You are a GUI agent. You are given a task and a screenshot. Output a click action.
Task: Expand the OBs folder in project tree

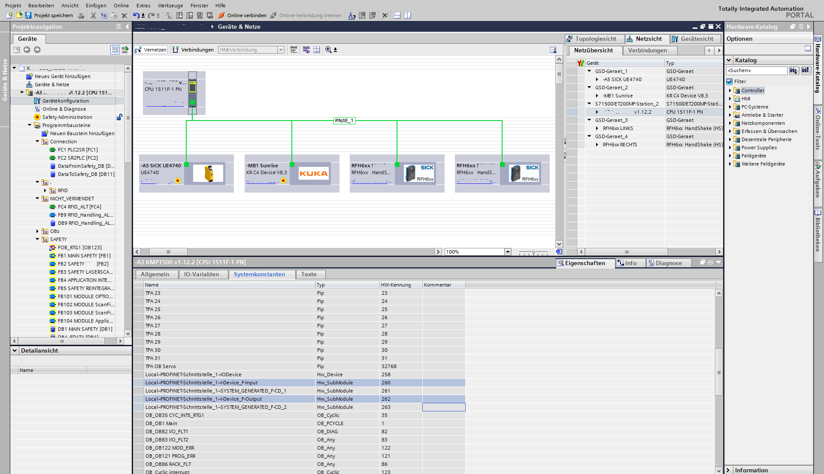click(x=37, y=231)
